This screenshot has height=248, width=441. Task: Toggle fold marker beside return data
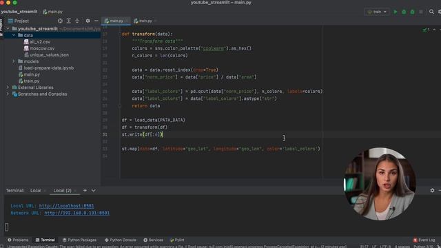119,105
